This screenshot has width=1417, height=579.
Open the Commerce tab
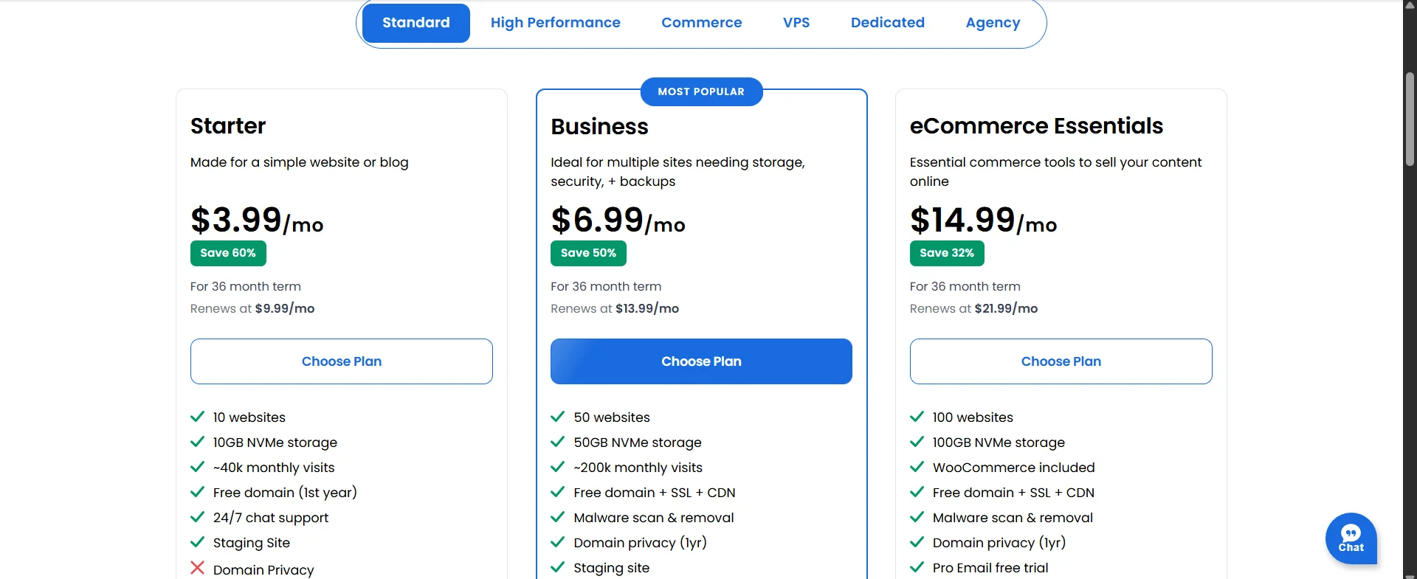coord(701,23)
